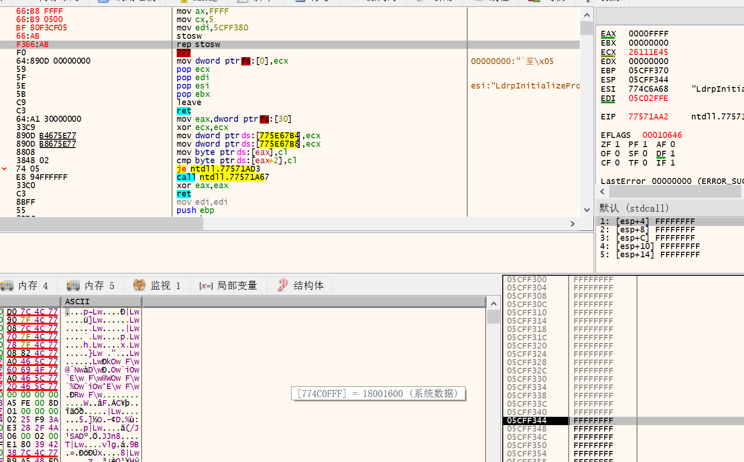Click the OF flag value
The image size is (744, 462).
pos(618,154)
